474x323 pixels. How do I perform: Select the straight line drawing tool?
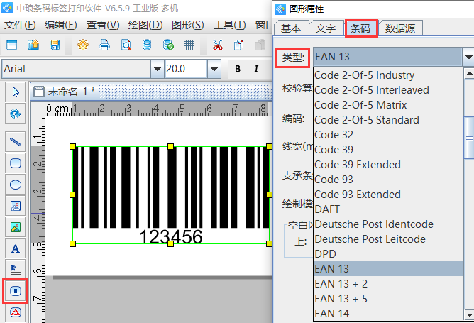pyautogui.click(x=16, y=142)
